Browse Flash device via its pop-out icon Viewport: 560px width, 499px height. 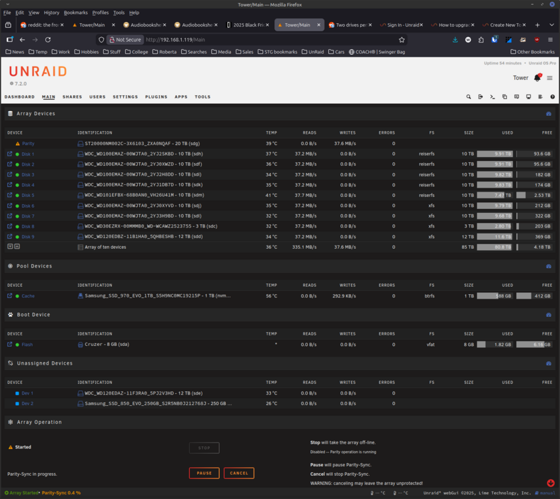[x=9, y=345]
